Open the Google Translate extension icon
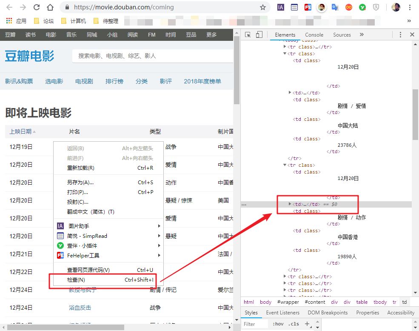The width and height of the screenshot is (419, 331). [335, 7]
